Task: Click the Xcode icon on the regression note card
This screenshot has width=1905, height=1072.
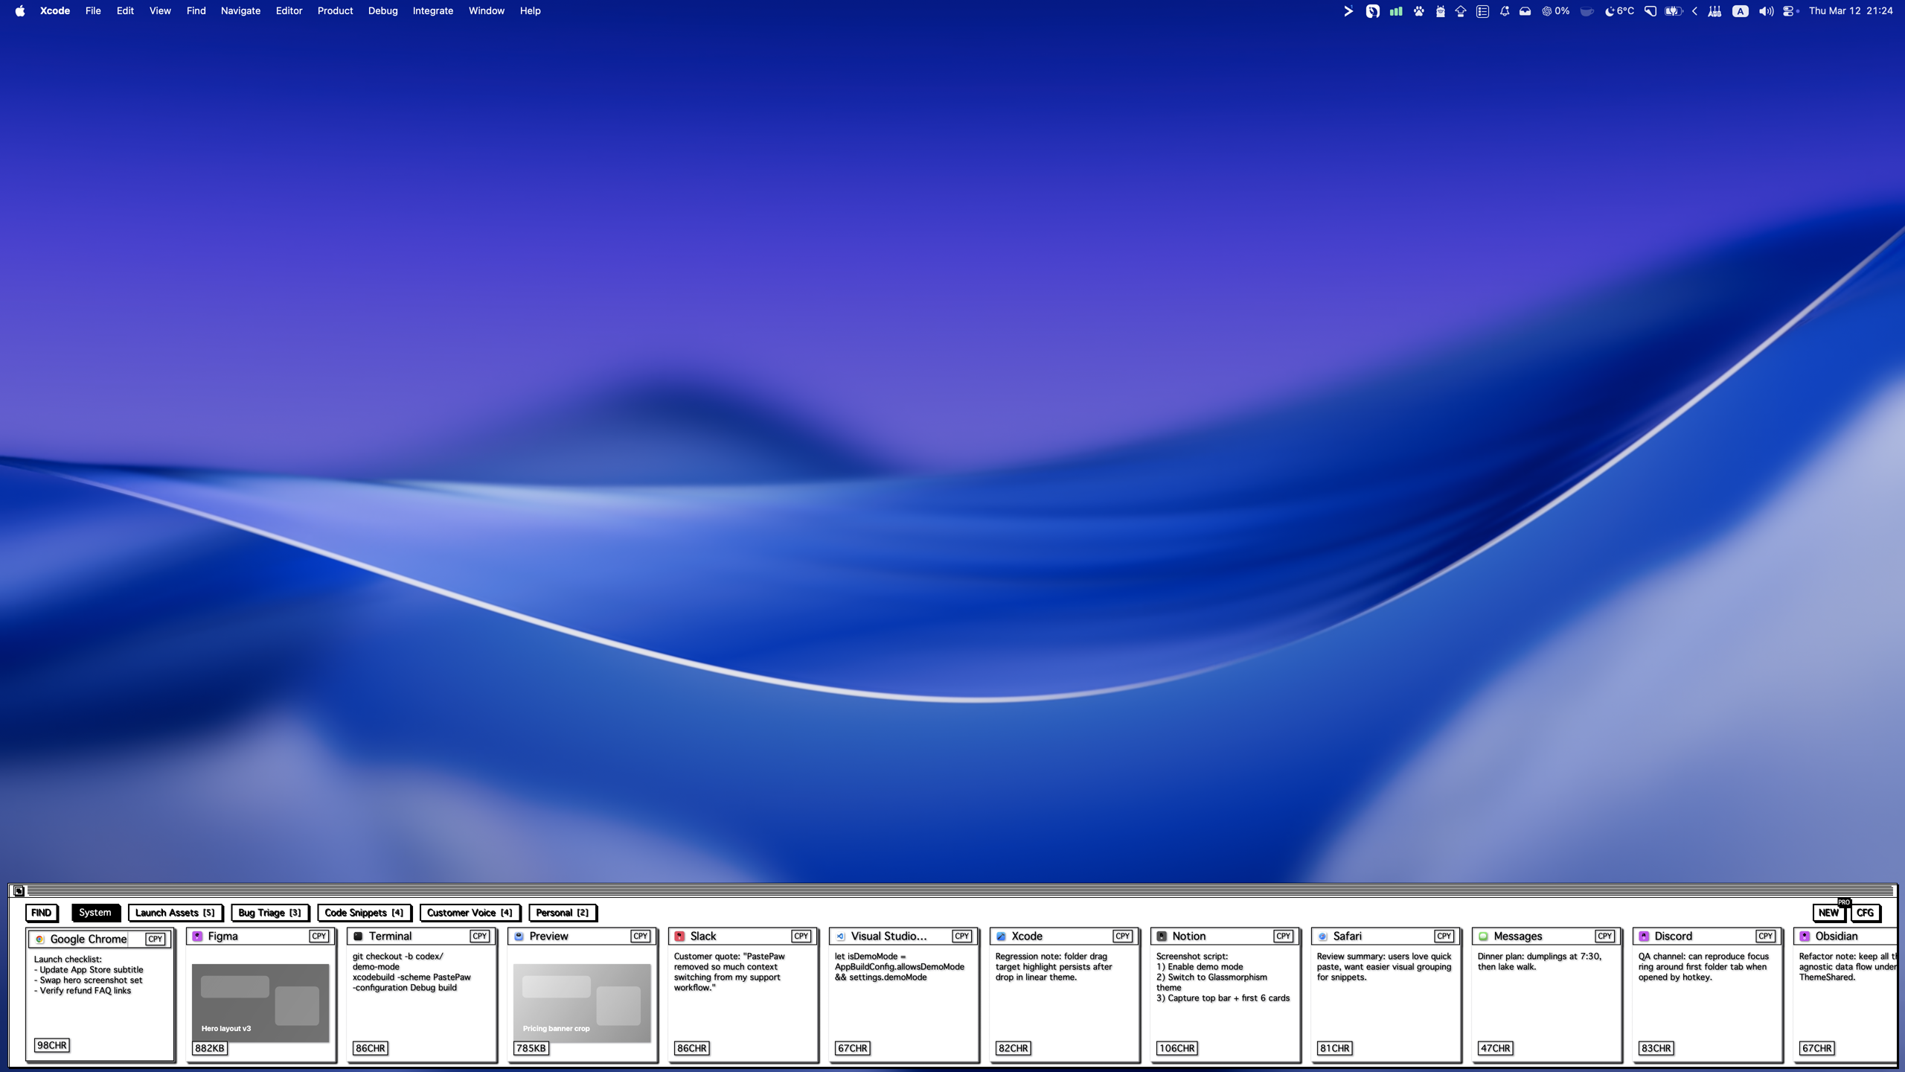Action: (x=1001, y=936)
